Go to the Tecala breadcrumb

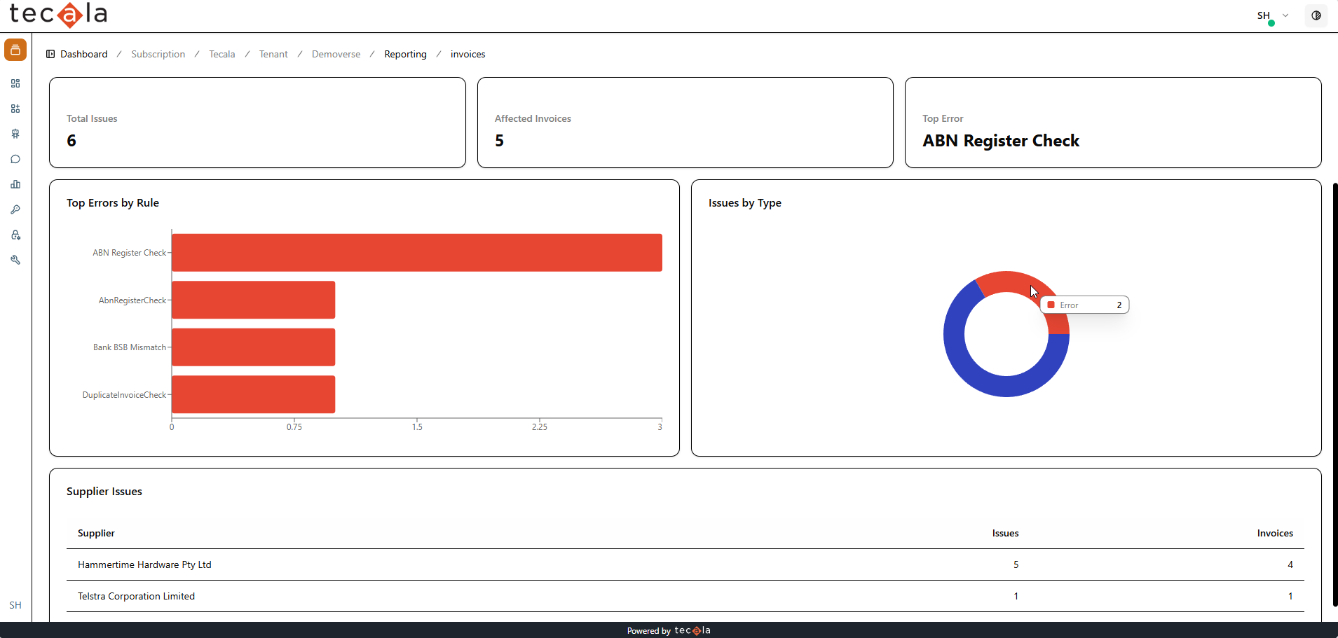click(222, 54)
